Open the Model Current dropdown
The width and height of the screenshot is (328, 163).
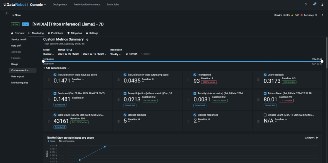tap(49, 54)
